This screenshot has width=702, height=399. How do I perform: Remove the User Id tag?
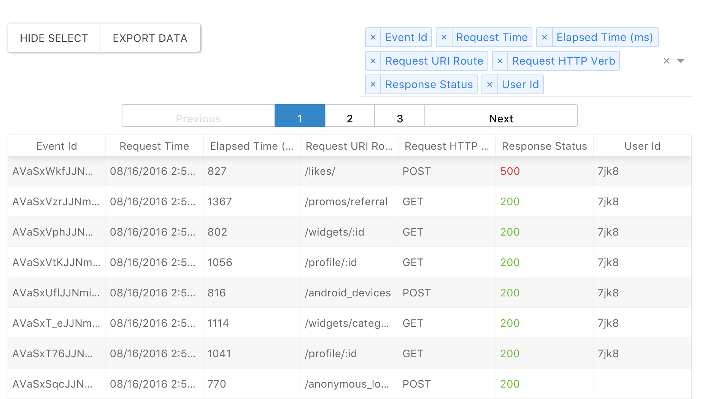(489, 84)
